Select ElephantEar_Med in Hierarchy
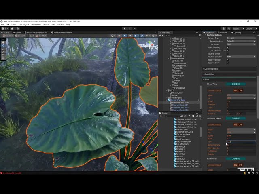The width and height of the screenshot is (259, 194). tap(178, 100)
